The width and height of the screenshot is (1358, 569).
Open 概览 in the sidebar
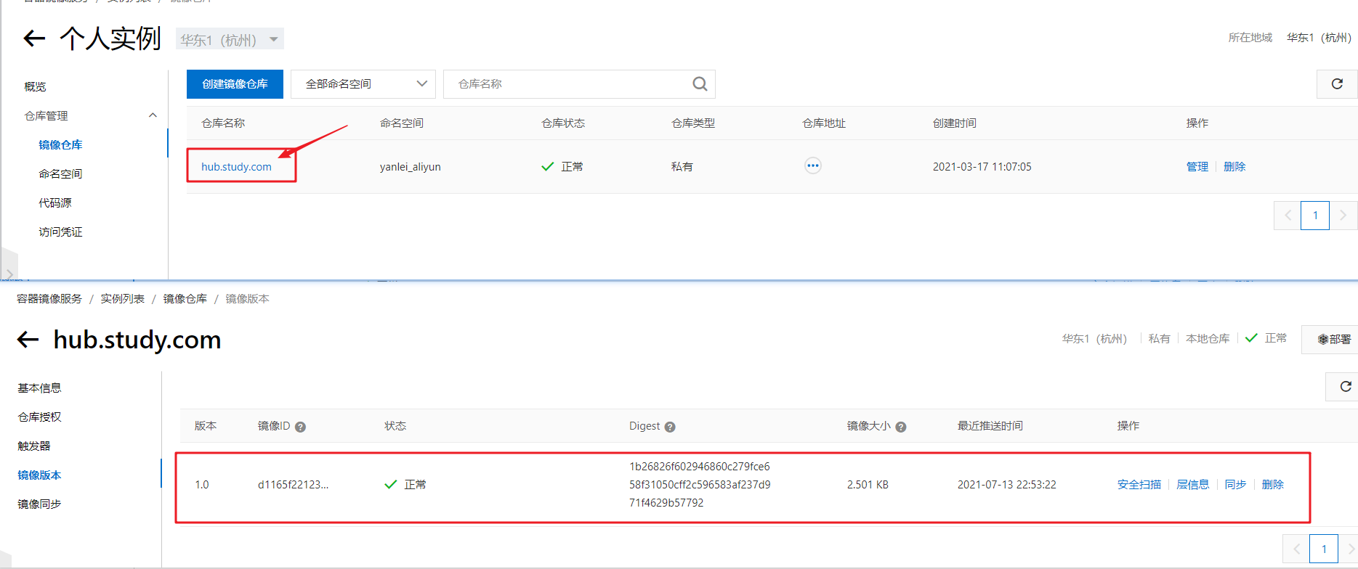[x=35, y=86]
